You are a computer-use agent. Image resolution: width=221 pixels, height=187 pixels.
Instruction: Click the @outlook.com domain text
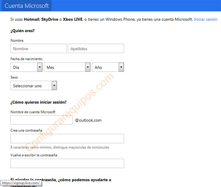(88, 120)
